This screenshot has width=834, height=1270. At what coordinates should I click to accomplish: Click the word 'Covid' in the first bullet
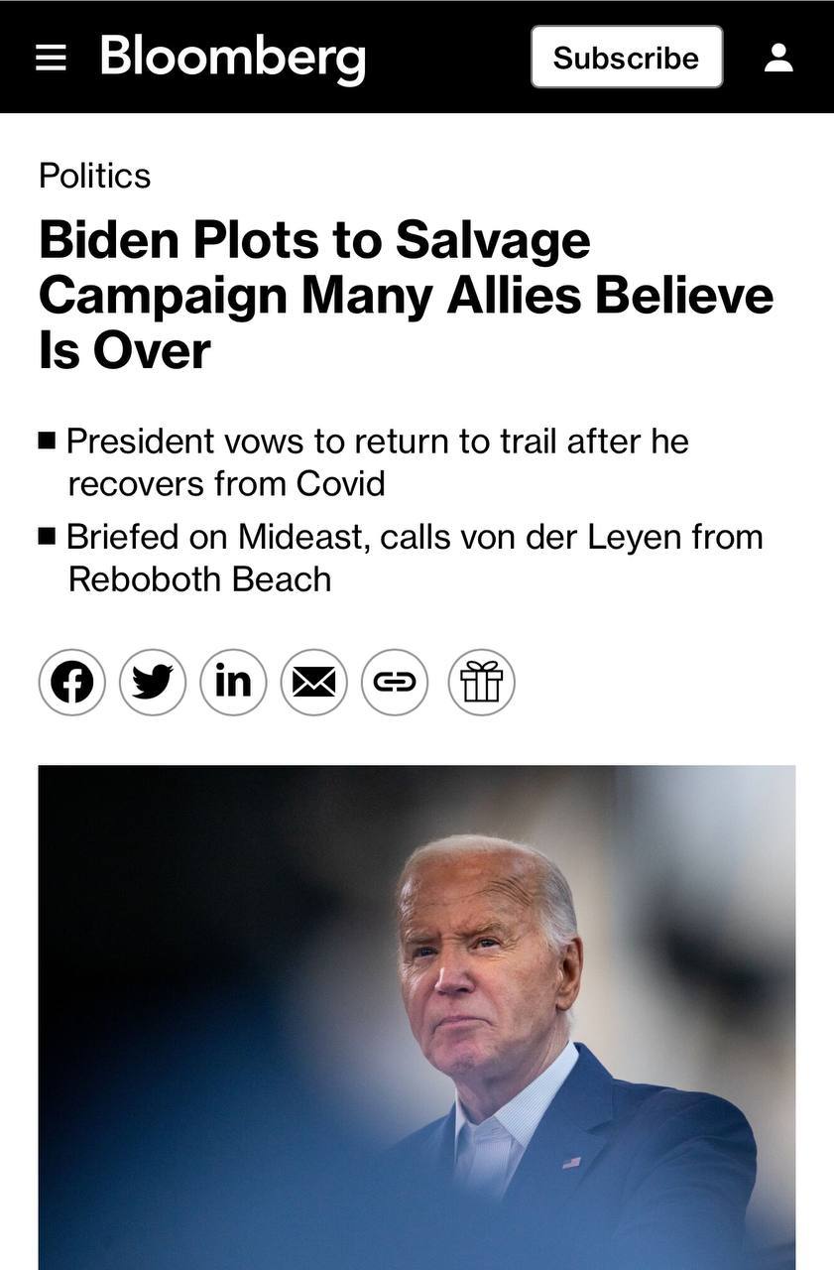pyautogui.click(x=340, y=483)
